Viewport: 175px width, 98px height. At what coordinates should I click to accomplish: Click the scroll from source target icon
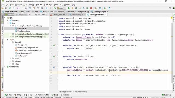pos(36,15)
